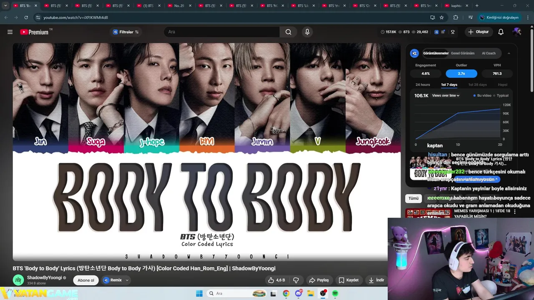Switch to the AI Coach tab
Viewport: 534px width, 300px height.
point(489,53)
